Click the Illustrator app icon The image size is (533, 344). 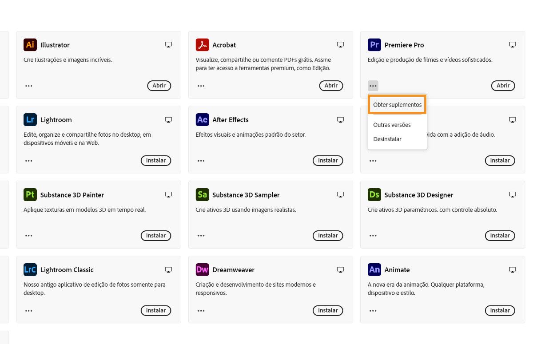tap(30, 45)
